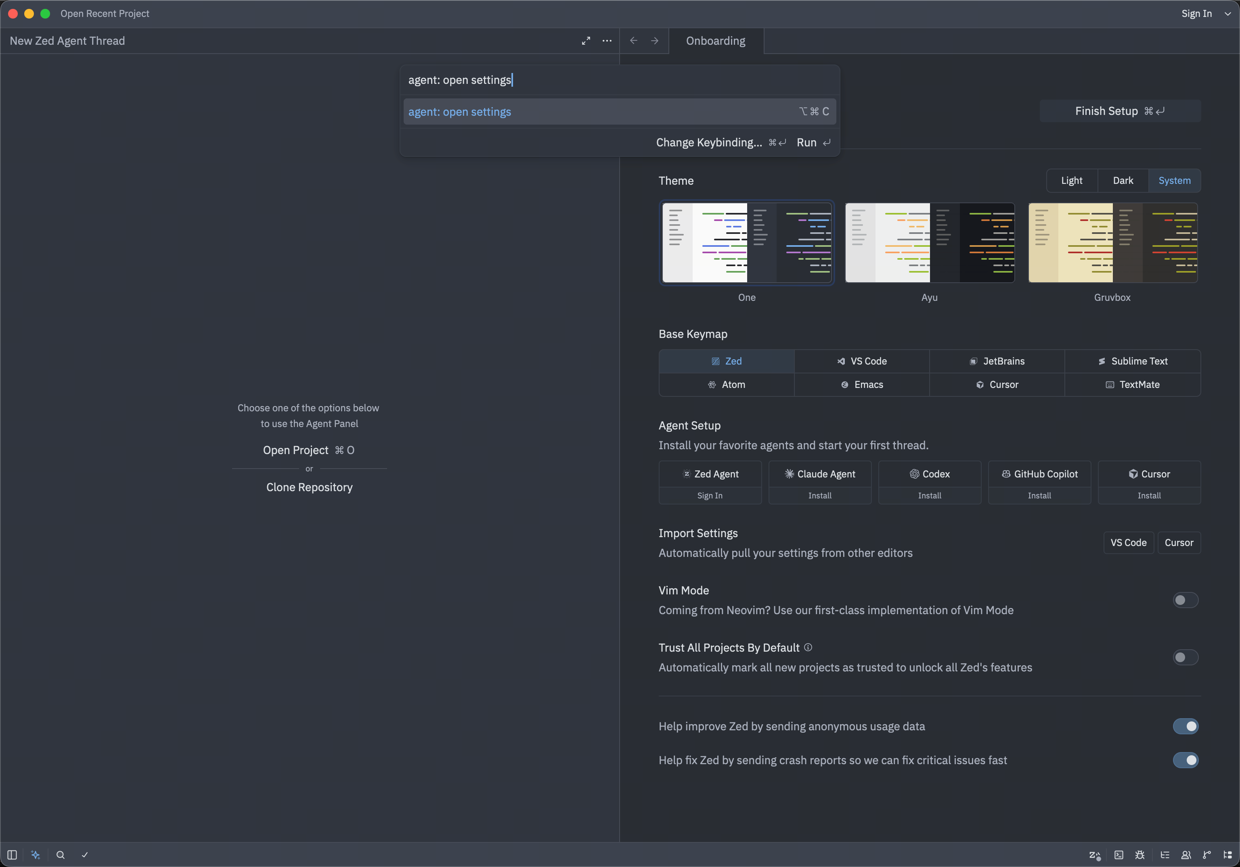Screen dimensions: 1240x867
Task: Enable the Vim Mode switch
Action: [1186, 600]
